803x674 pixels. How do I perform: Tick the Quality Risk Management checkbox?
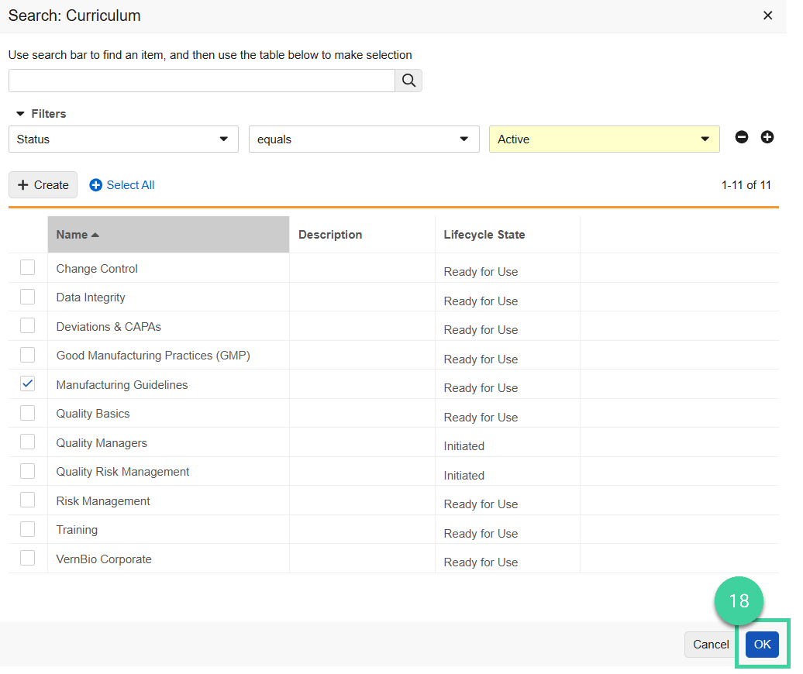[x=28, y=471]
